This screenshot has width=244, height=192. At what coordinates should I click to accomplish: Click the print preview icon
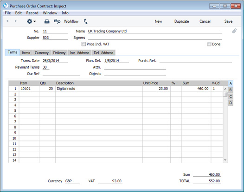(x=57, y=21)
